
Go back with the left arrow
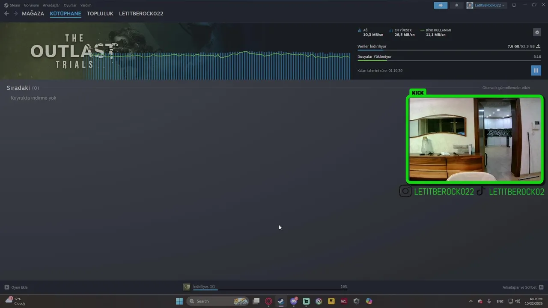[x=6, y=14]
